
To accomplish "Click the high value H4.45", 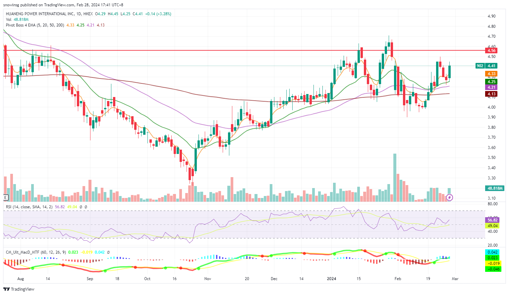I will (x=113, y=14).
